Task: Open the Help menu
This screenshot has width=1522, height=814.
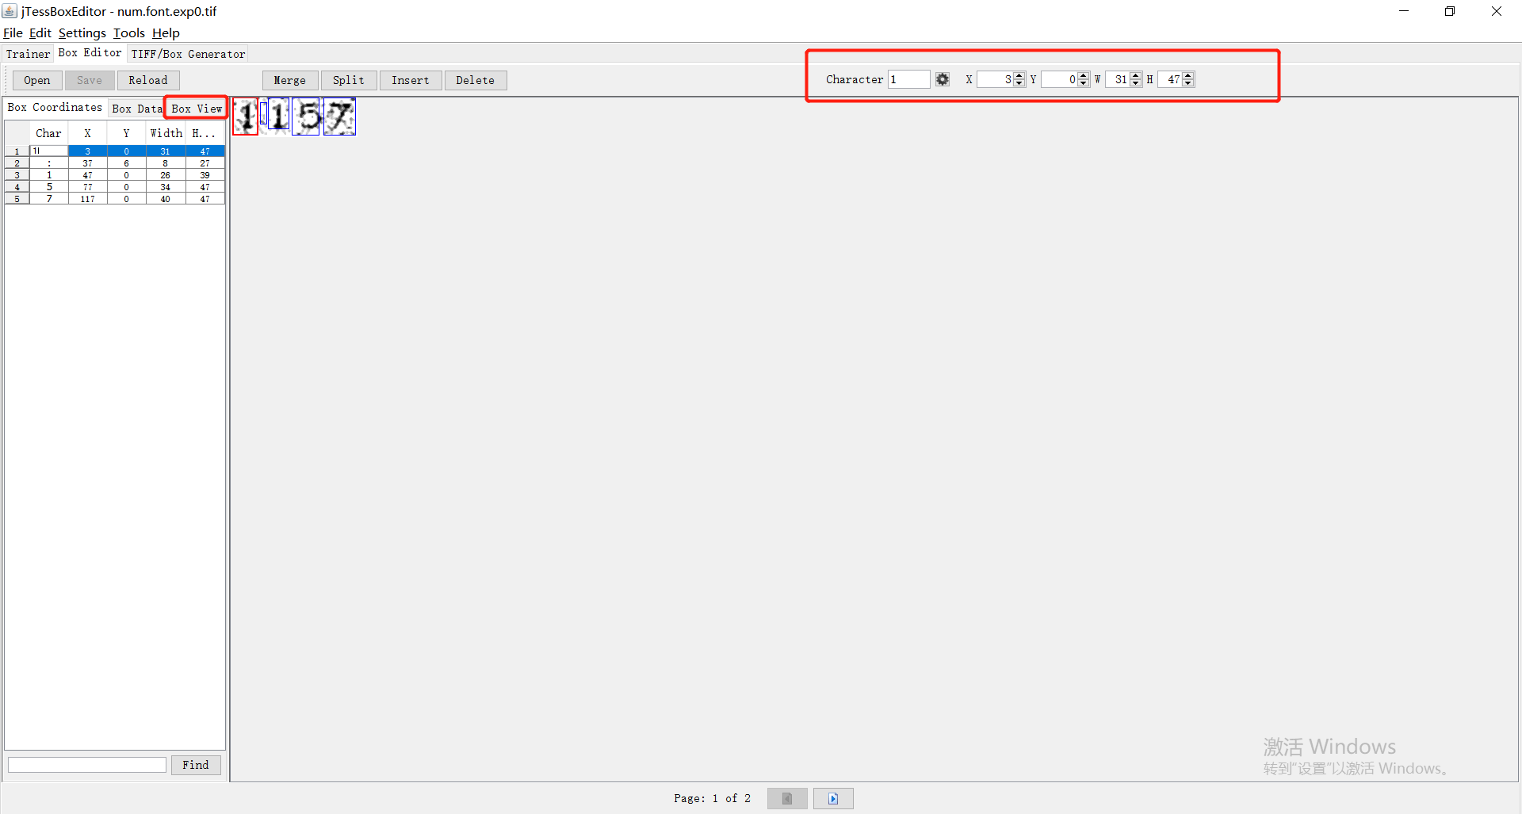Action: (x=166, y=32)
